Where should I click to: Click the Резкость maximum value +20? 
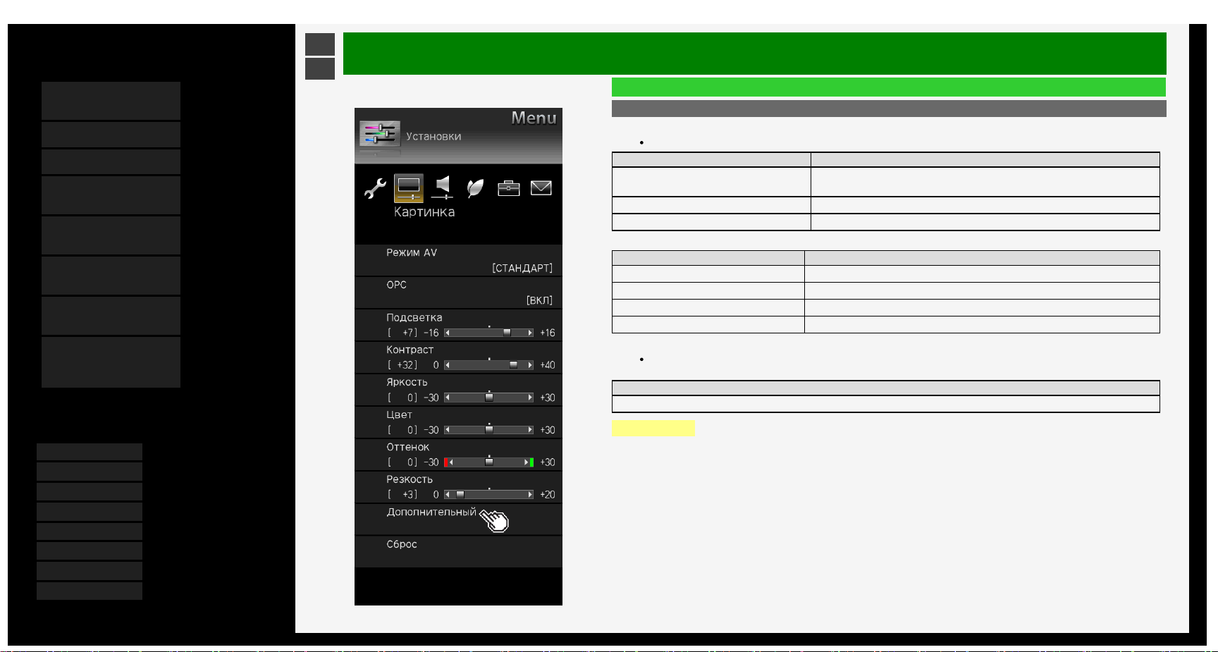click(548, 495)
